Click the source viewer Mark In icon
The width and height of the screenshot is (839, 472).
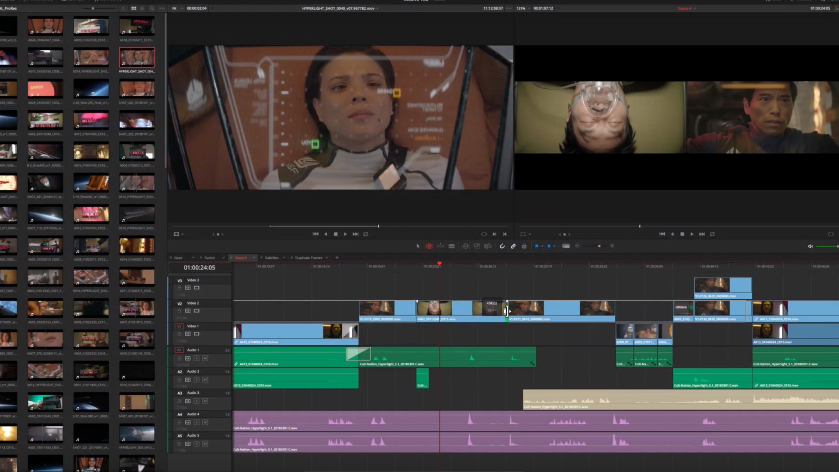point(494,234)
